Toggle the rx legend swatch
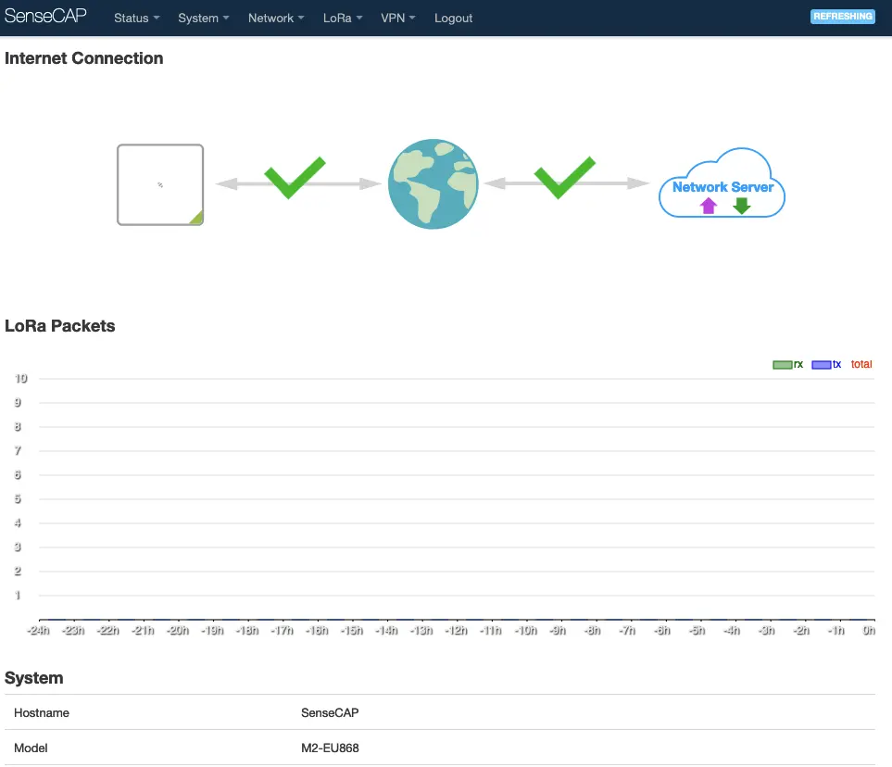 [x=782, y=365]
